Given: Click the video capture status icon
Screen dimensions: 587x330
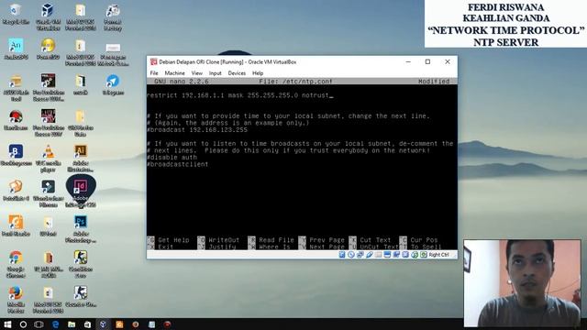Looking at the screenshot, I should tap(396, 255).
